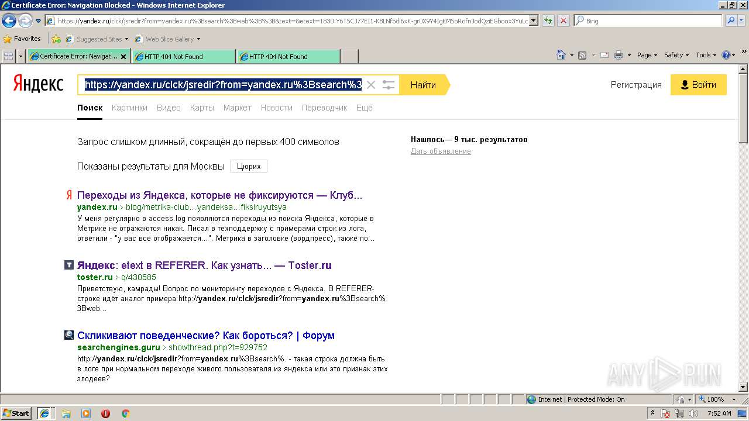
Task: Click the Дать объявление link
Action: pos(441,151)
